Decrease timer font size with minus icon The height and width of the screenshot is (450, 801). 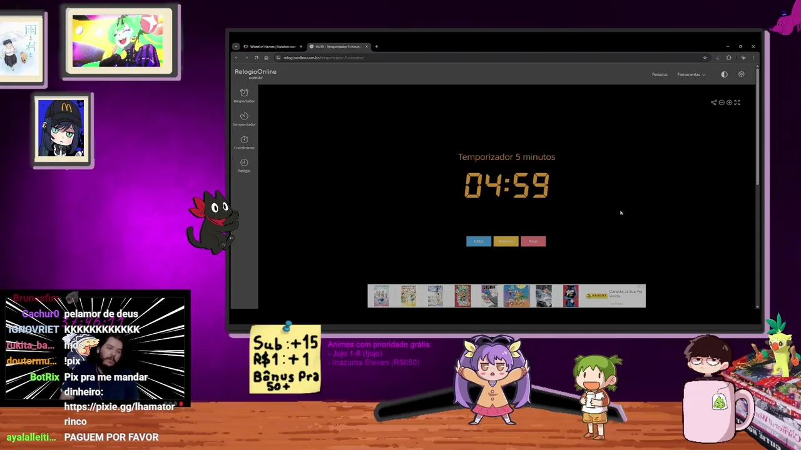click(722, 102)
